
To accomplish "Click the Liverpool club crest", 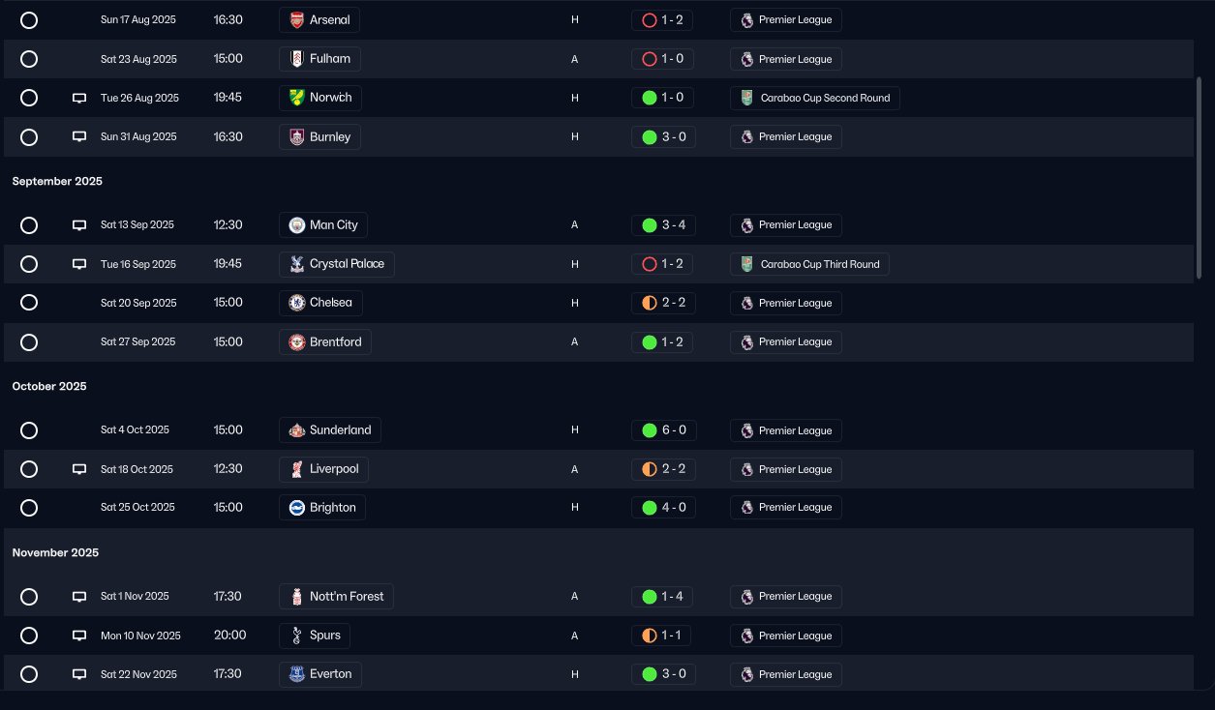I will 296,469.
